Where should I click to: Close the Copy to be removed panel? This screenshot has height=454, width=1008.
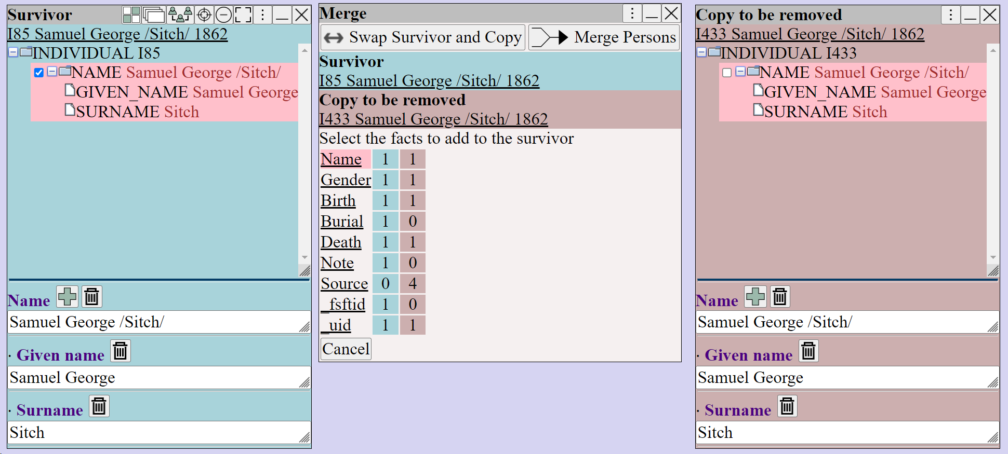tap(990, 15)
